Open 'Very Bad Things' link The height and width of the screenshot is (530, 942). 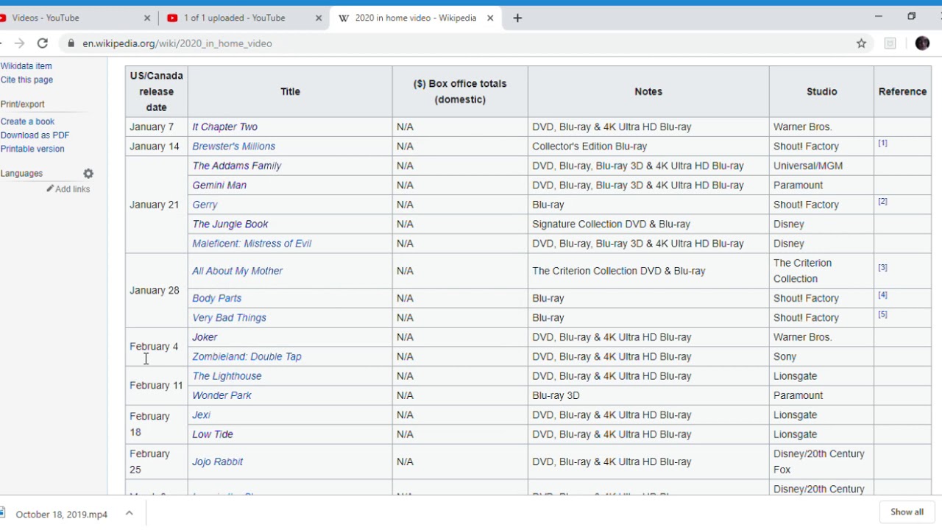click(229, 318)
